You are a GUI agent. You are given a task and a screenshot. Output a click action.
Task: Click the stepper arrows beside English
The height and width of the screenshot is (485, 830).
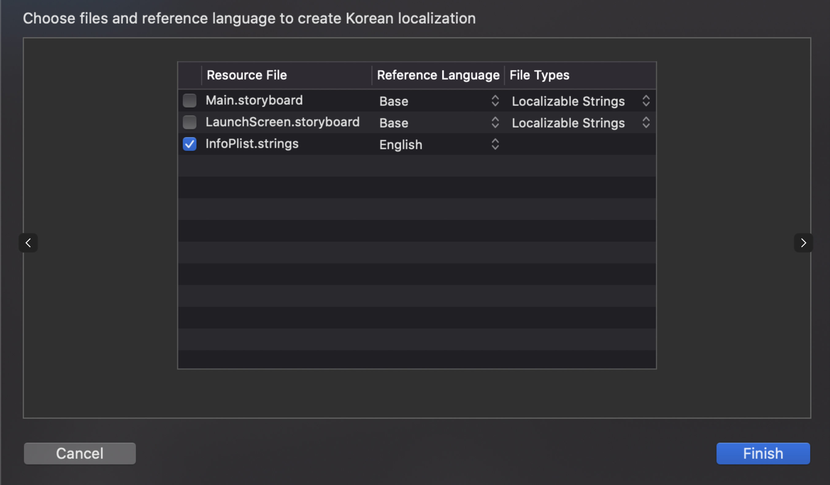pyautogui.click(x=495, y=144)
